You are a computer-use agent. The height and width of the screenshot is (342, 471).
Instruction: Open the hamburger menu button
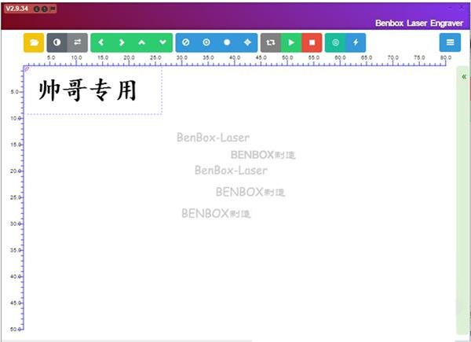coord(450,42)
